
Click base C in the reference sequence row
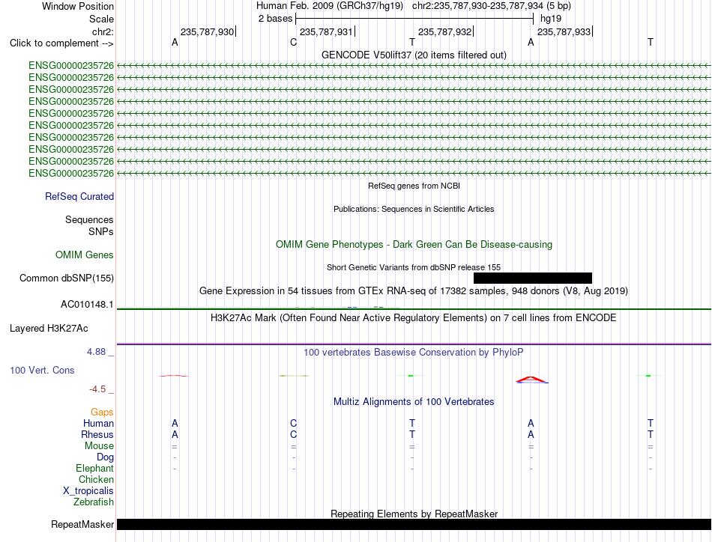pos(293,43)
